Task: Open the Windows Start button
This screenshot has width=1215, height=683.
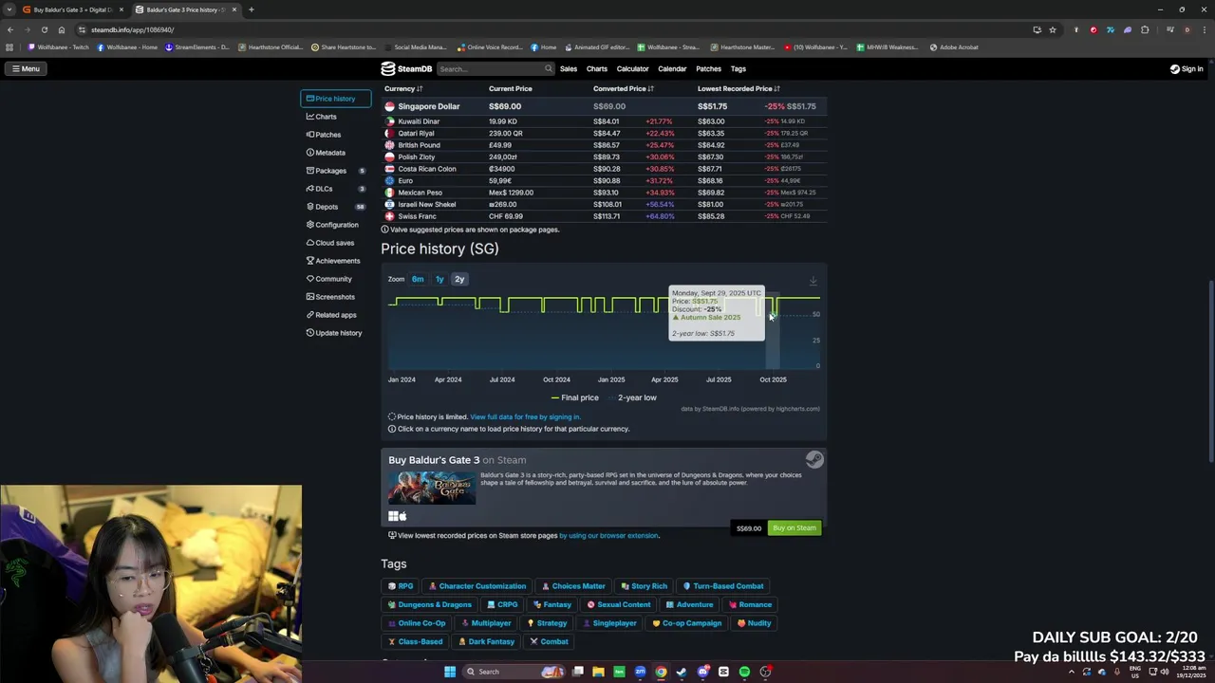Action: [450, 672]
